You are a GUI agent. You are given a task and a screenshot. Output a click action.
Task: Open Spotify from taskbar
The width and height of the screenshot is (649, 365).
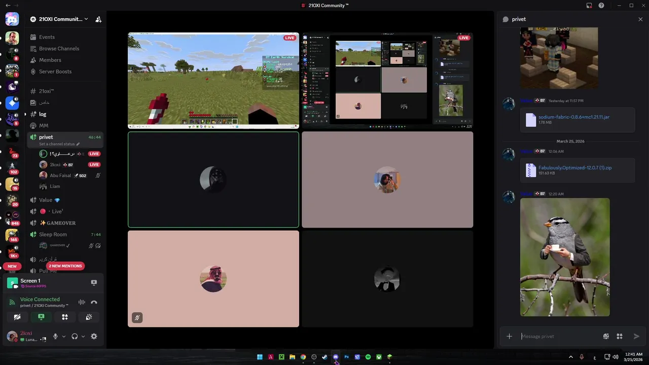coord(368,357)
